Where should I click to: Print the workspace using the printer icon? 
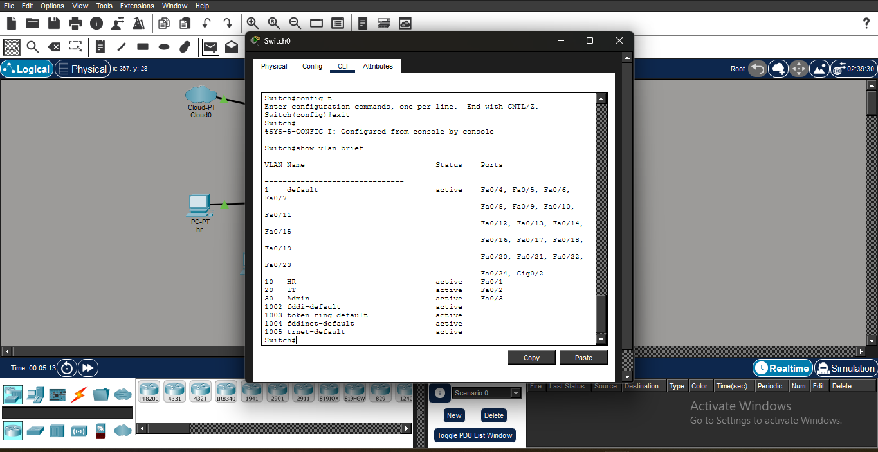pos(75,23)
